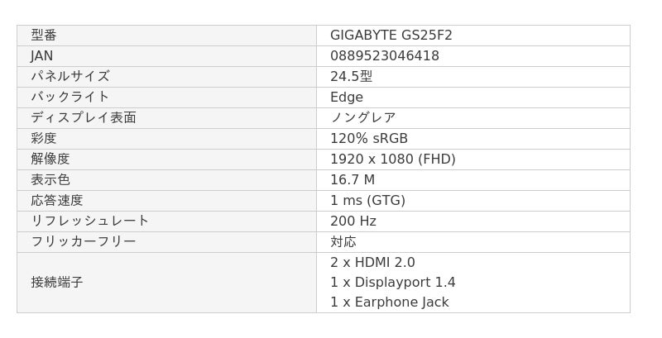Click the 16.7 M display colors value
The width and height of the screenshot is (662, 338).
coord(352,180)
